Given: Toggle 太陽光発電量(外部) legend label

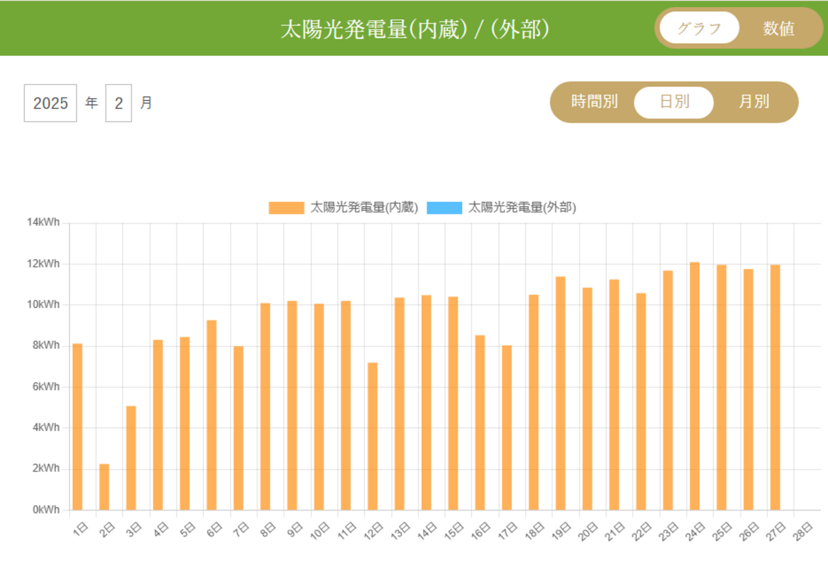Looking at the screenshot, I should tap(522, 207).
